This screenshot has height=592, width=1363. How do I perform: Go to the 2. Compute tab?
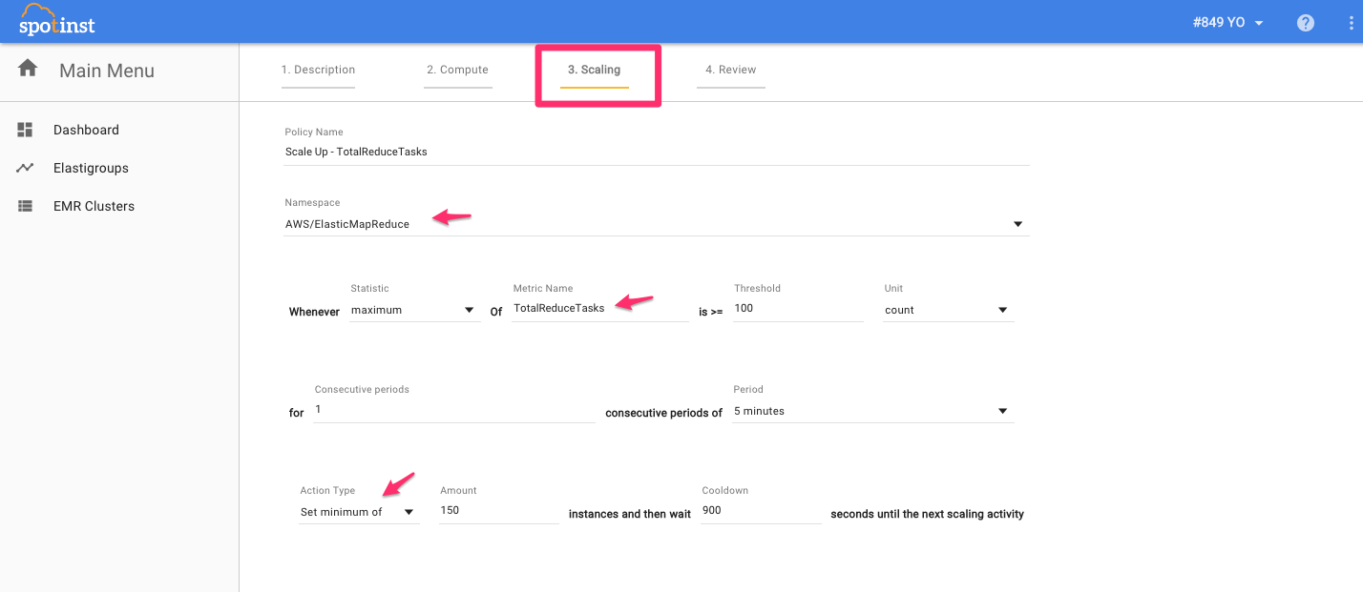pos(457,70)
